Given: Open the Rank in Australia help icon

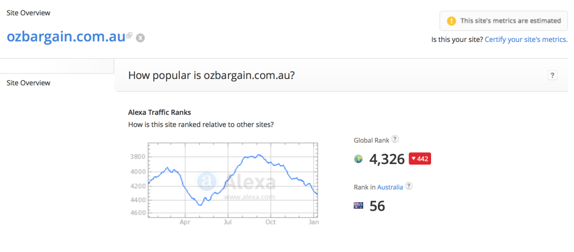Looking at the screenshot, I should [x=409, y=186].
